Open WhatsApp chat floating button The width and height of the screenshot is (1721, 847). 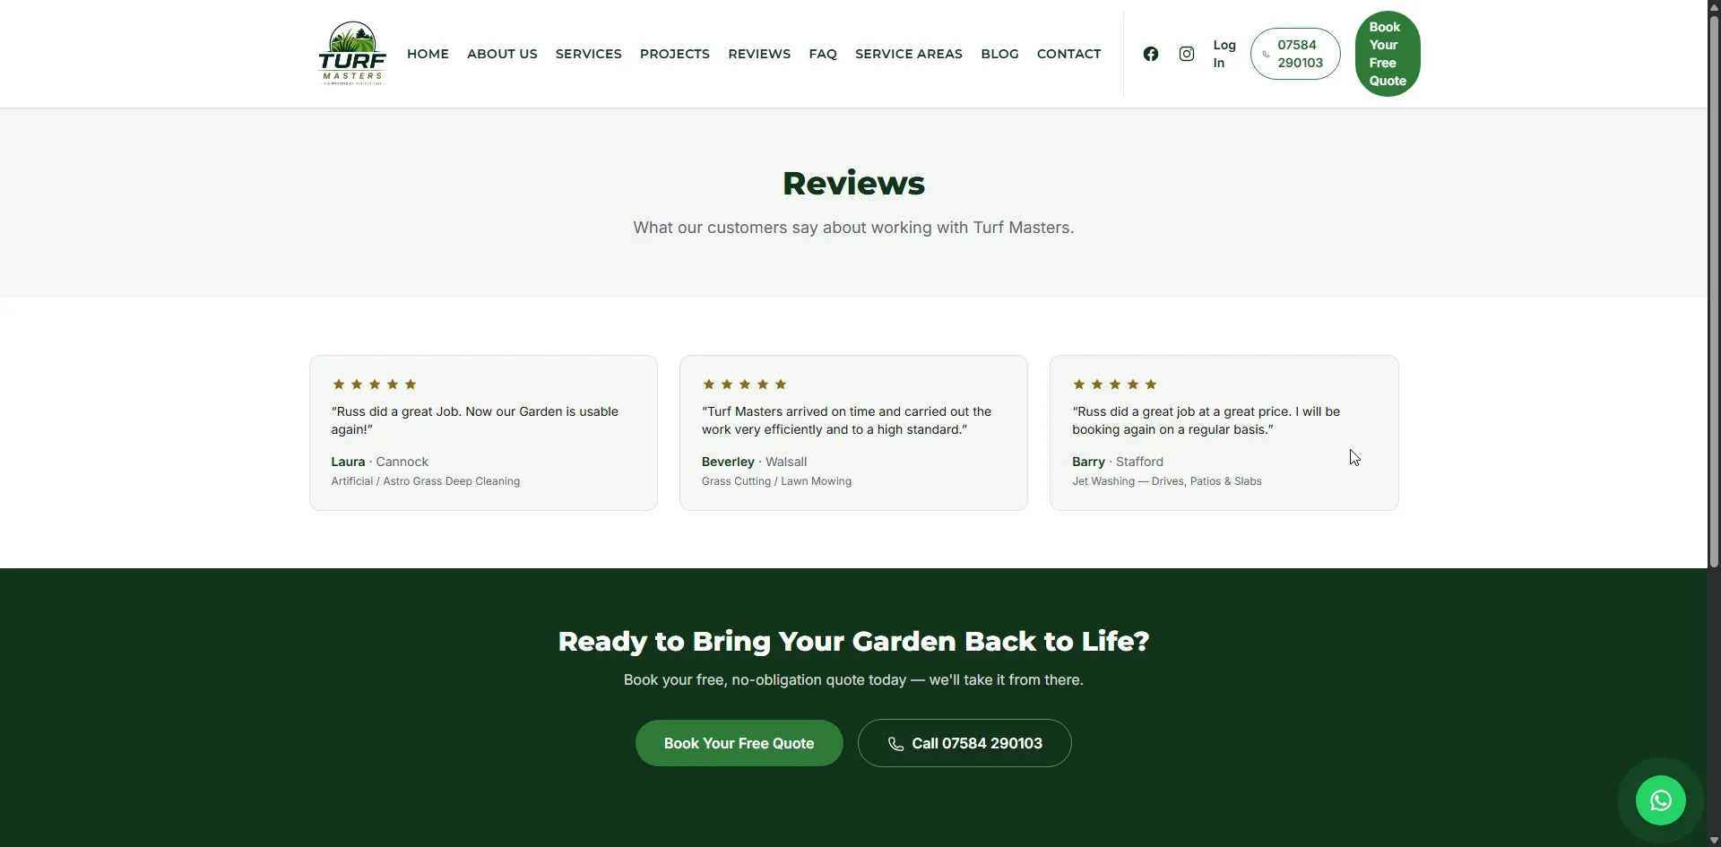click(1661, 800)
